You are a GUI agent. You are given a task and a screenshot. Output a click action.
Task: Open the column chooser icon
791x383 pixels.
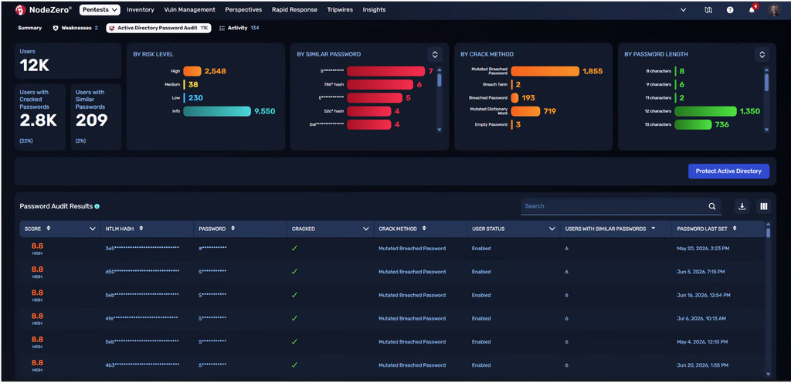764,206
